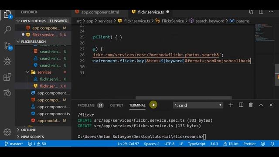Change LF end of line sequence
This screenshot has height=157, width=279.
point(181,144)
